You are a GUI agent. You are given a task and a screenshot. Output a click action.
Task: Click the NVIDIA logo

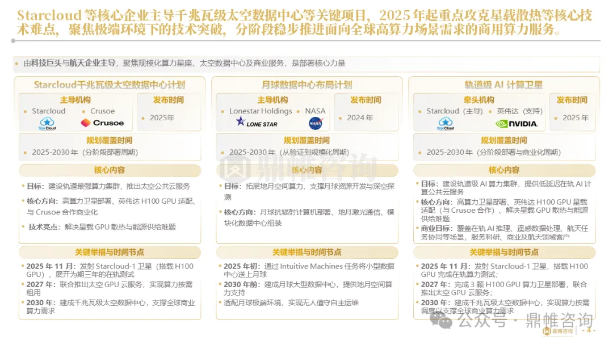click(x=517, y=124)
